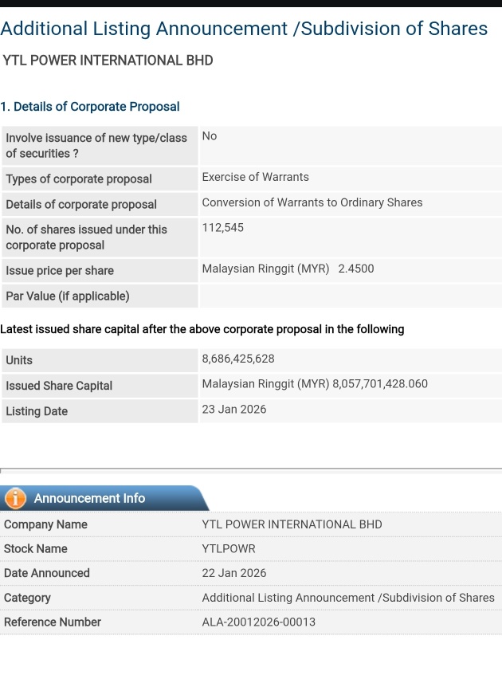This screenshot has width=502, height=679.
Task: Select the Category value in Announcement Info
Action: (x=347, y=598)
